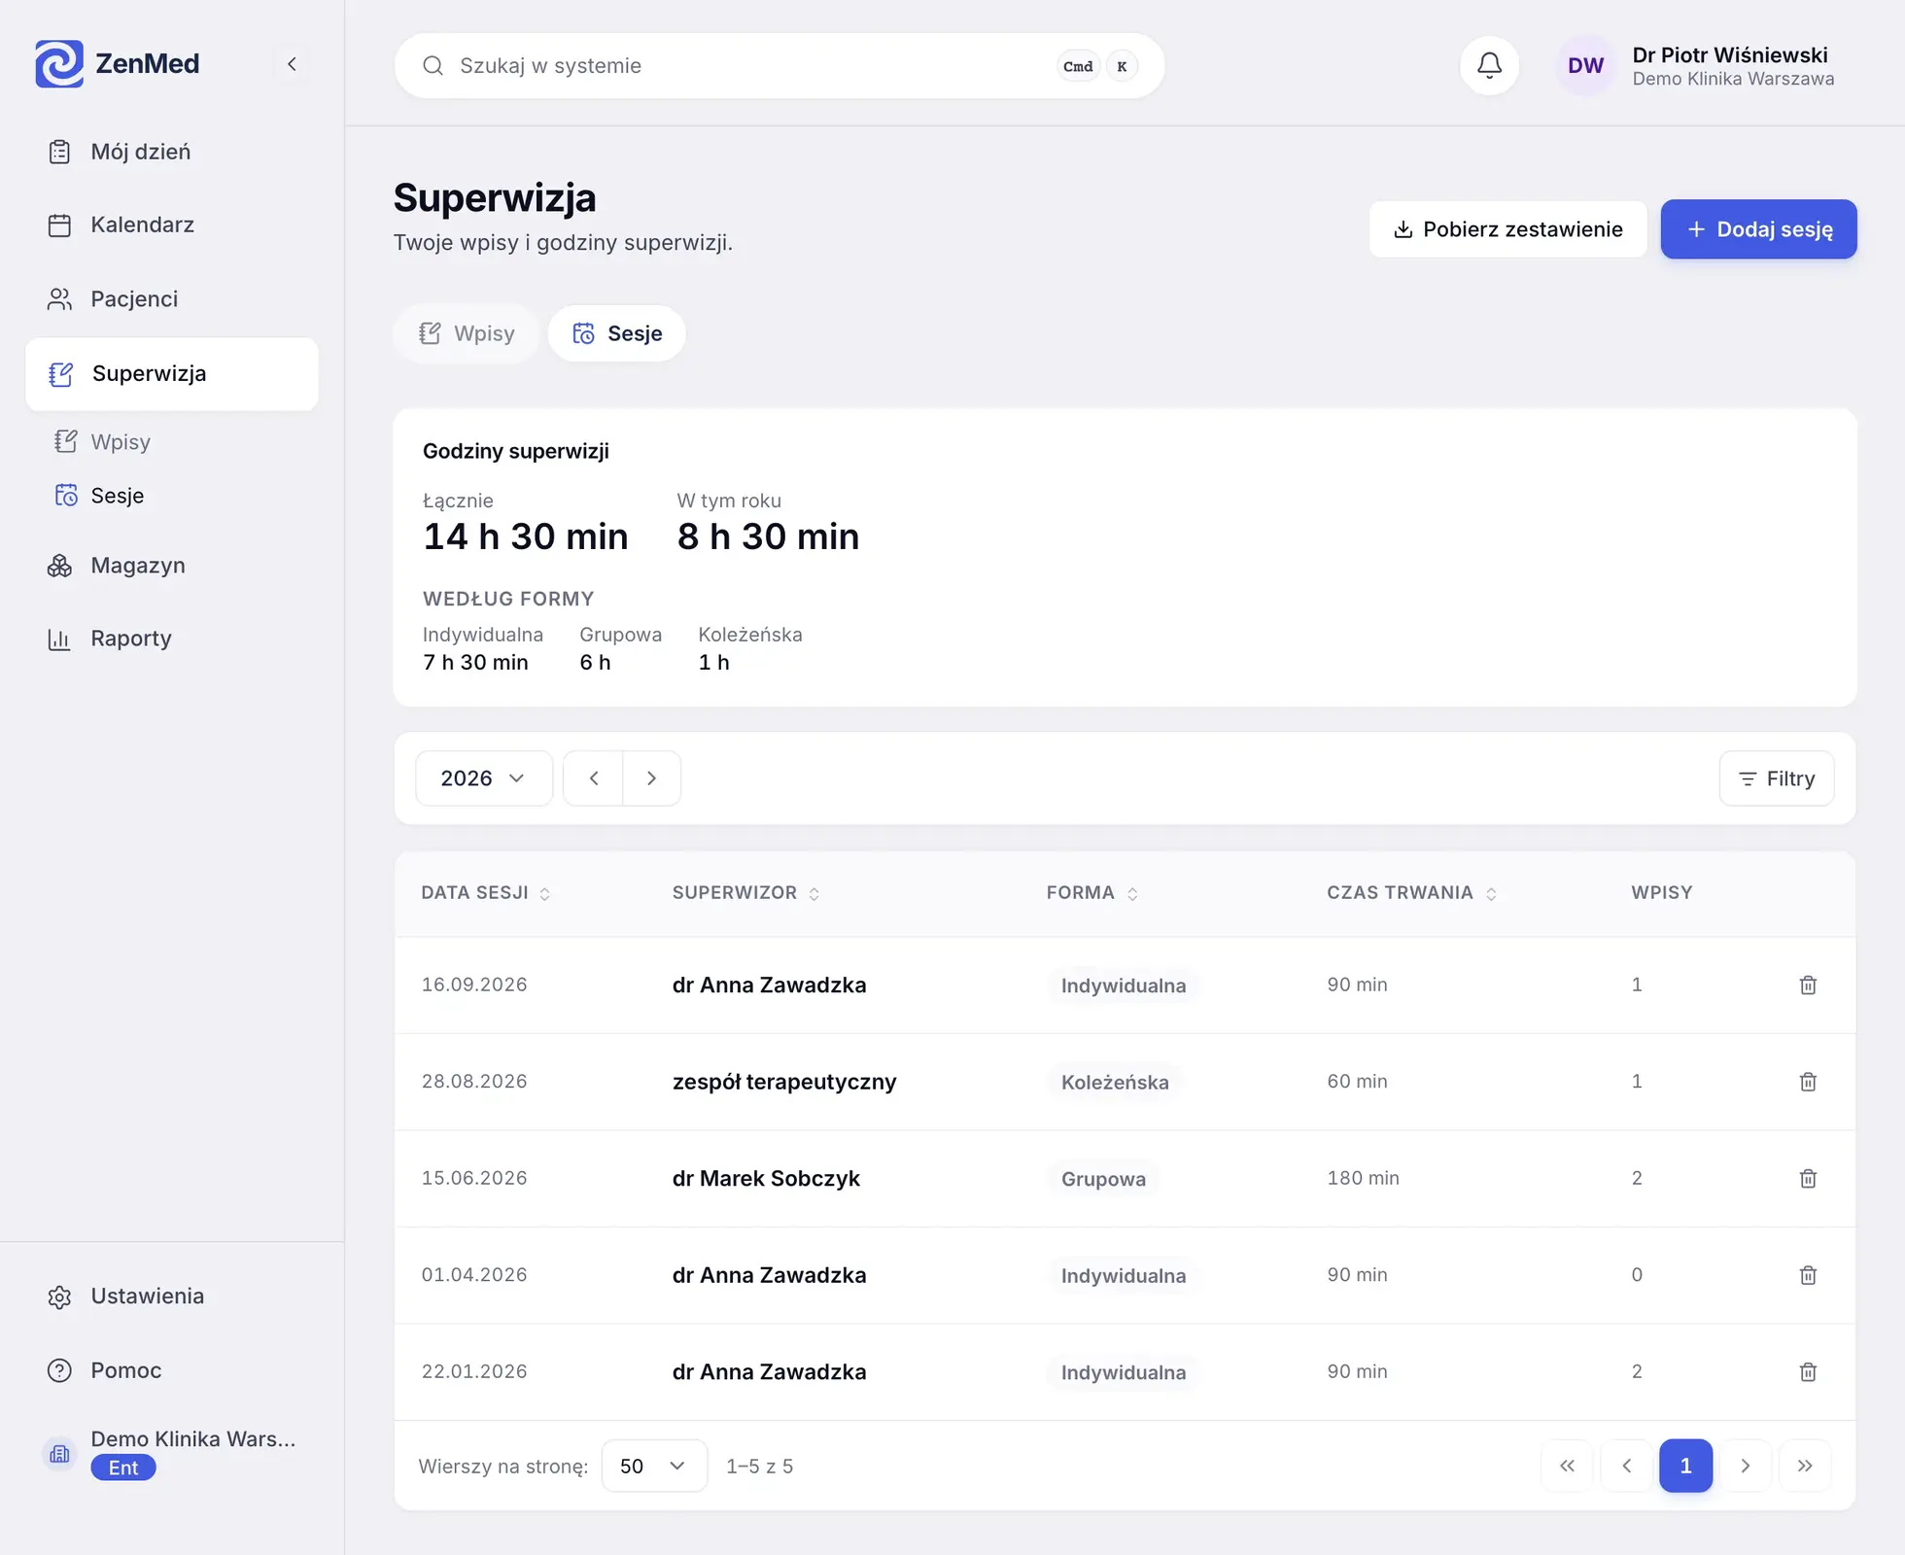Go to Pacjenci in sidebar
The image size is (1905, 1555).
pyautogui.click(x=172, y=298)
